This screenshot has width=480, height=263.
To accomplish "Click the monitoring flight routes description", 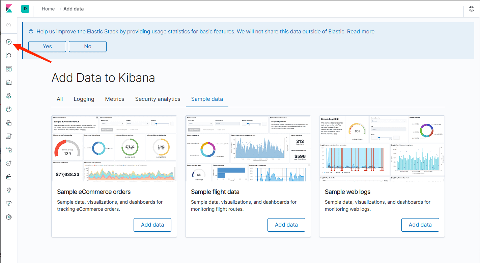I will click(244, 205).
